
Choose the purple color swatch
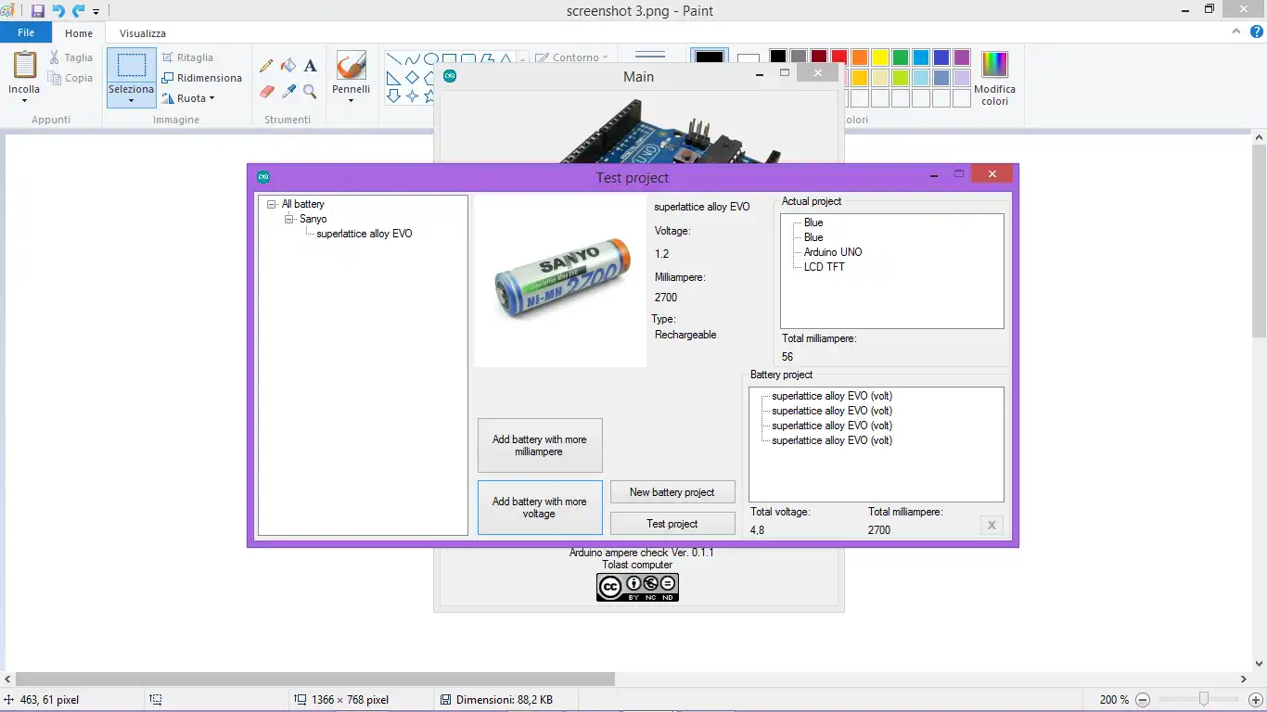coord(962,57)
